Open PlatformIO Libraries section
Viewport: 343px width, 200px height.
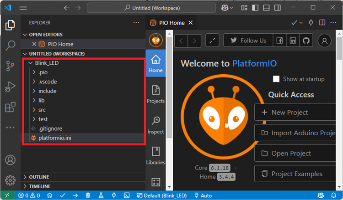coord(155,155)
